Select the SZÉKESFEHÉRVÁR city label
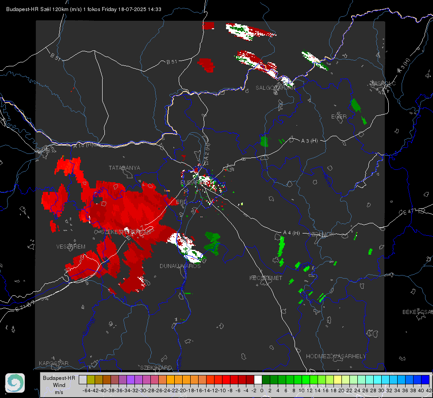 [x=126, y=232]
